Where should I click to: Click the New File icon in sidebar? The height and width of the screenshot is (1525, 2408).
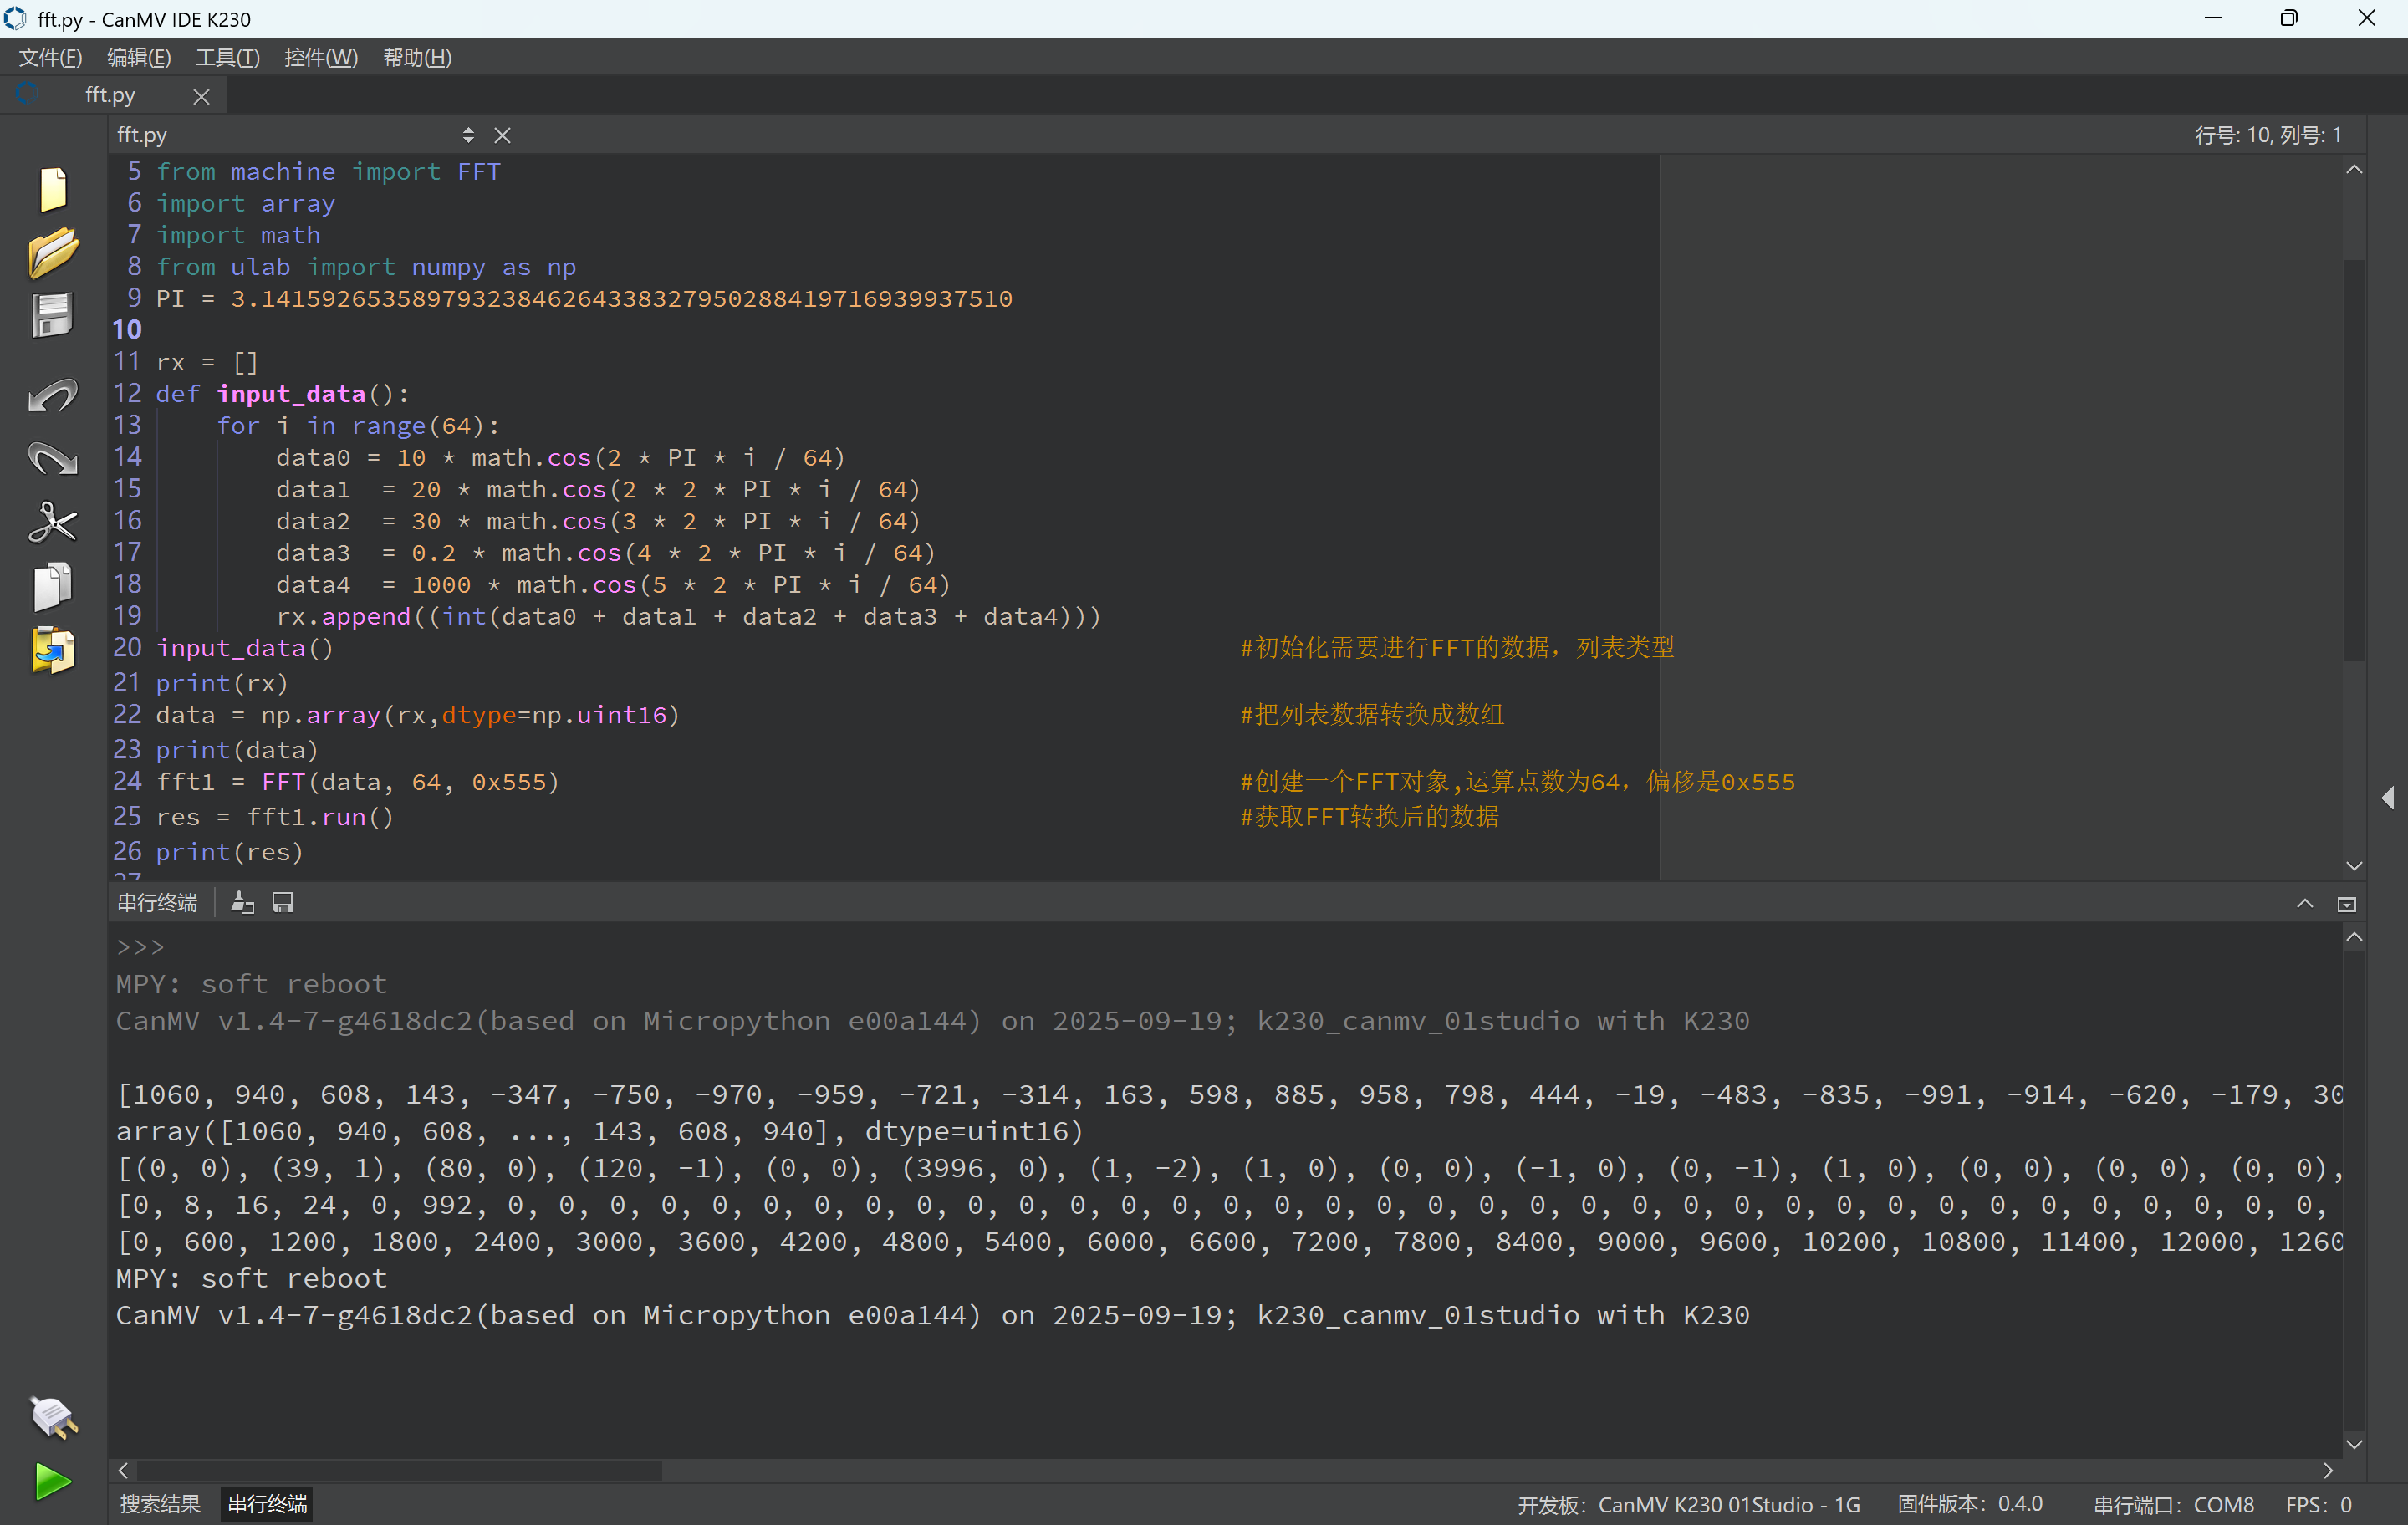click(53, 189)
